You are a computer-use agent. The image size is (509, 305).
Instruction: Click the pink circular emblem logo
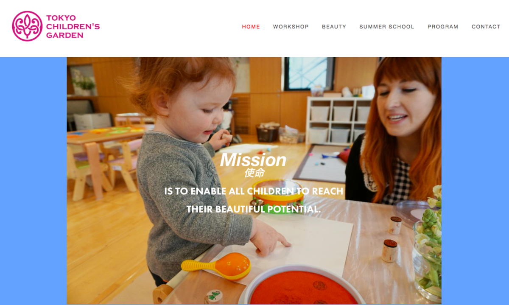[x=27, y=26]
